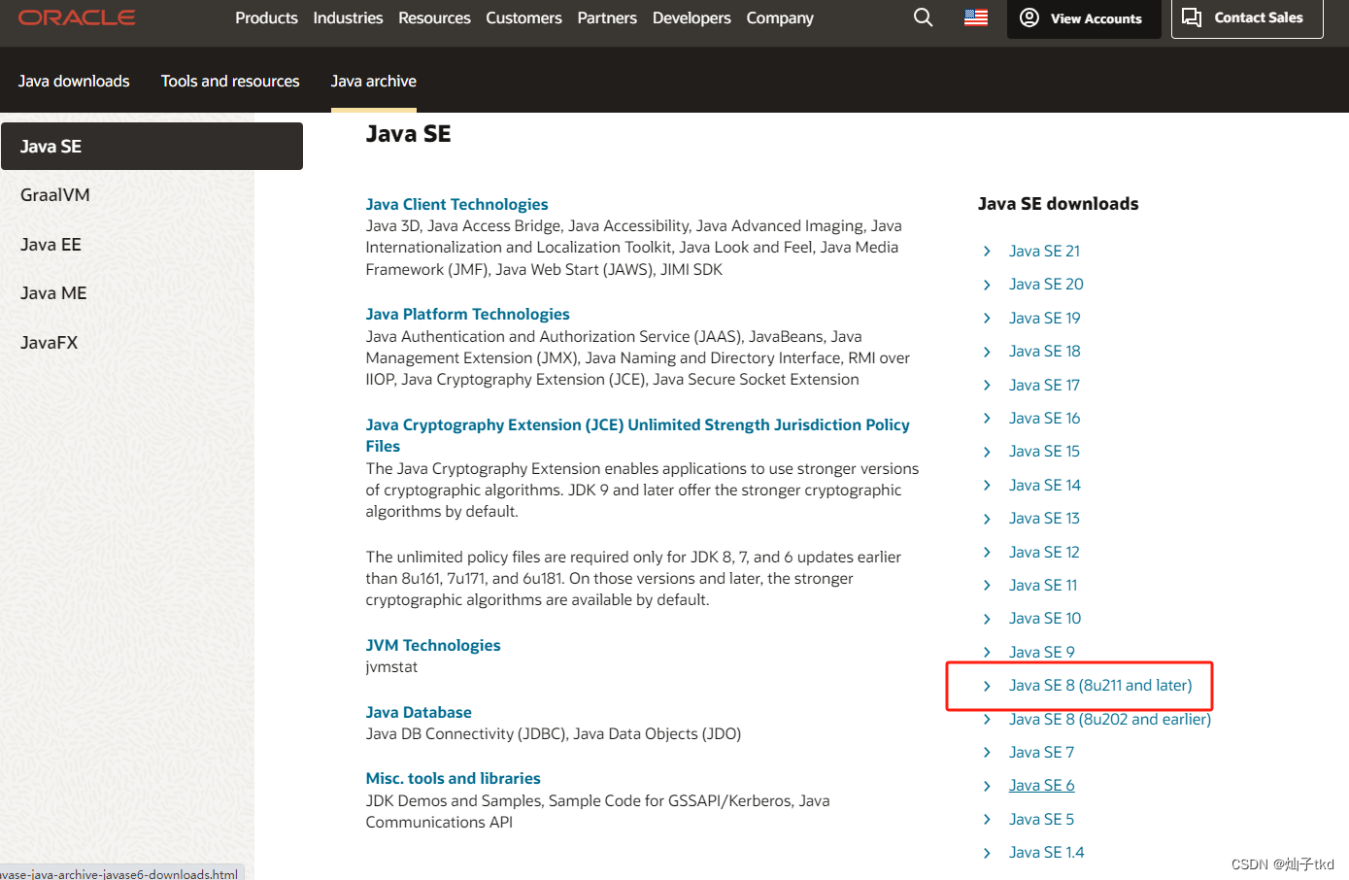
Task: Click chevron beside Java SE 12
Action: point(987,553)
